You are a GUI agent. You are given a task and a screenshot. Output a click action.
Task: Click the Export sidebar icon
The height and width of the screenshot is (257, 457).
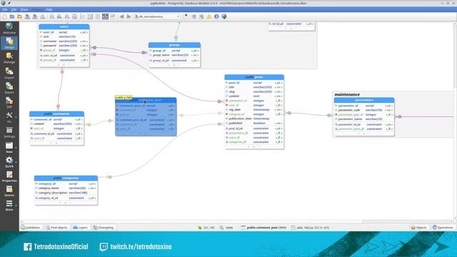tap(9, 88)
